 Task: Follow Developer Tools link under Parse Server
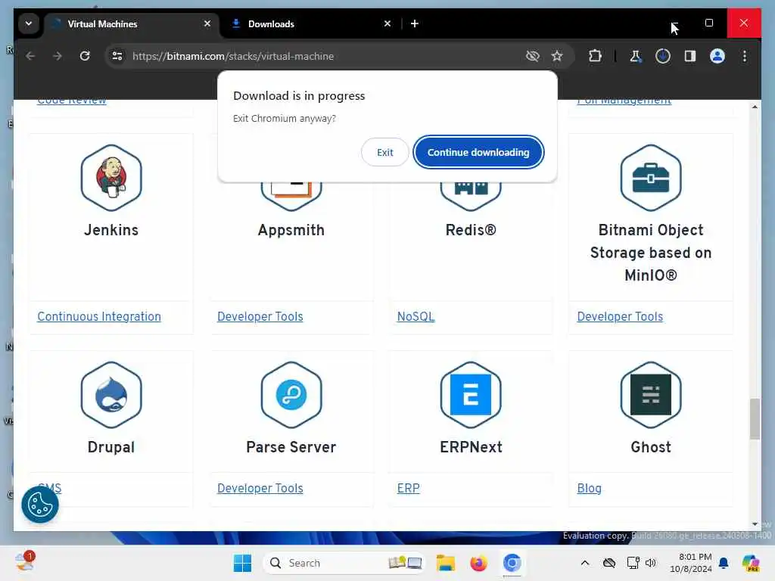click(260, 488)
